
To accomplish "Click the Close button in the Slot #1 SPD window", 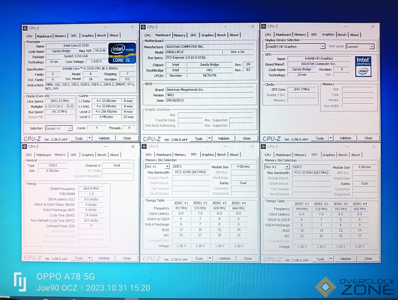I will coord(248,258).
